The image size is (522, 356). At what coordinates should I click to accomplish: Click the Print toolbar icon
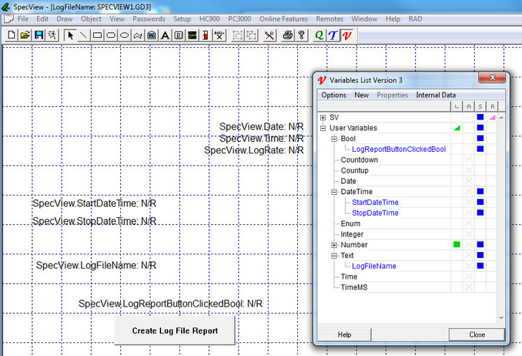[288, 35]
